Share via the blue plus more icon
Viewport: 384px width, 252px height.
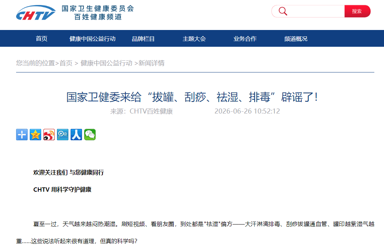(22, 135)
